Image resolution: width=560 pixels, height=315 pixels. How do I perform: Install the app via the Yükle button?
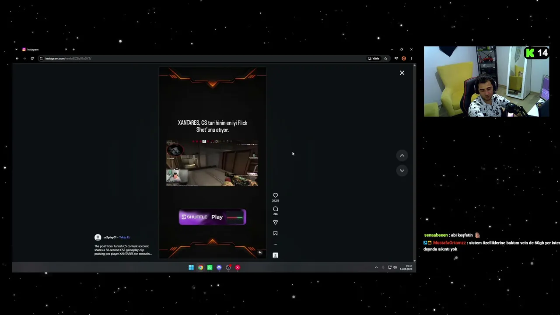[374, 58]
